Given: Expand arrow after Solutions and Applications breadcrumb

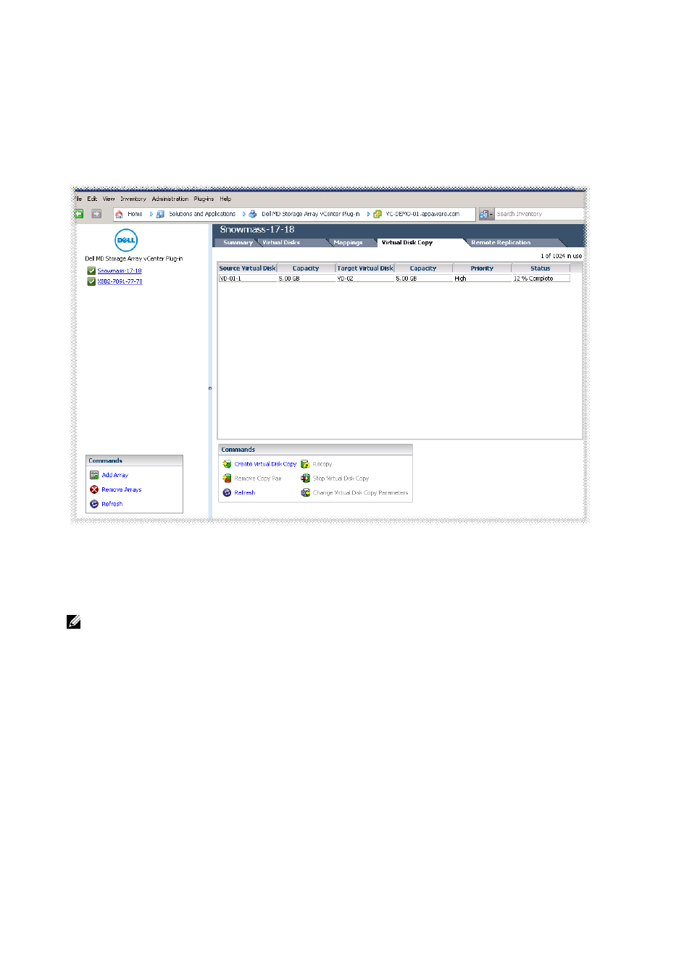Looking at the screenshot, I should pyautogui.click(x=244, y=214).
